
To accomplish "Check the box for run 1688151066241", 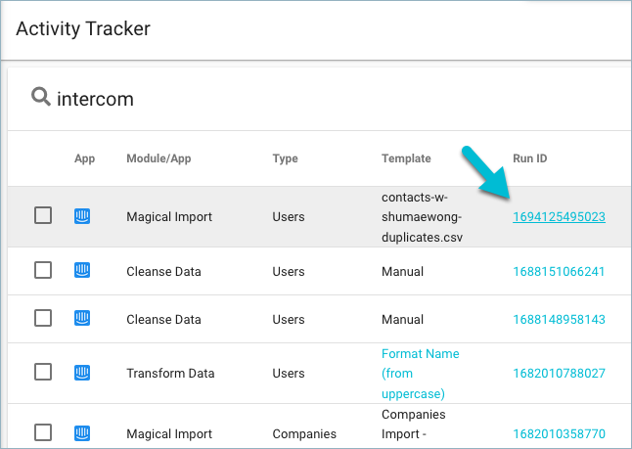I will (x=43, y=270).
